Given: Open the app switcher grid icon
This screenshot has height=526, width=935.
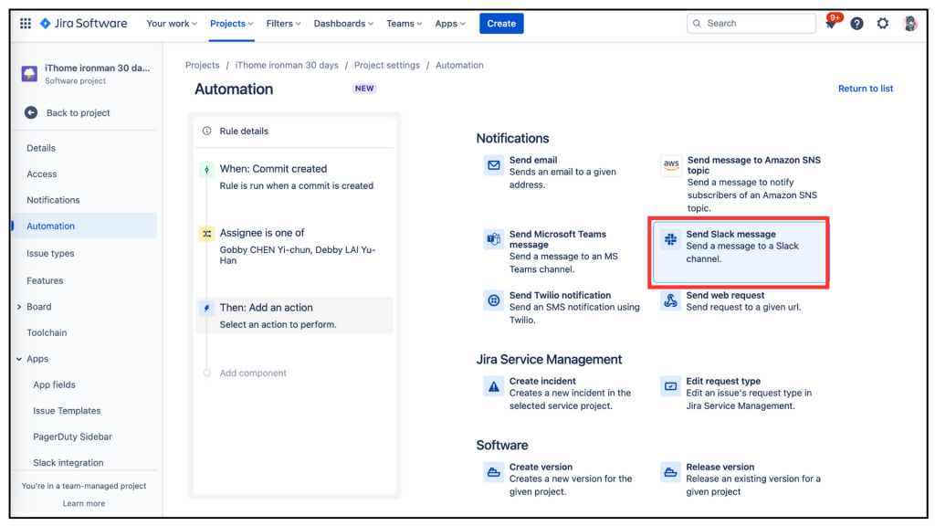Looking at the screenshot, I should [x=25, y=23].
